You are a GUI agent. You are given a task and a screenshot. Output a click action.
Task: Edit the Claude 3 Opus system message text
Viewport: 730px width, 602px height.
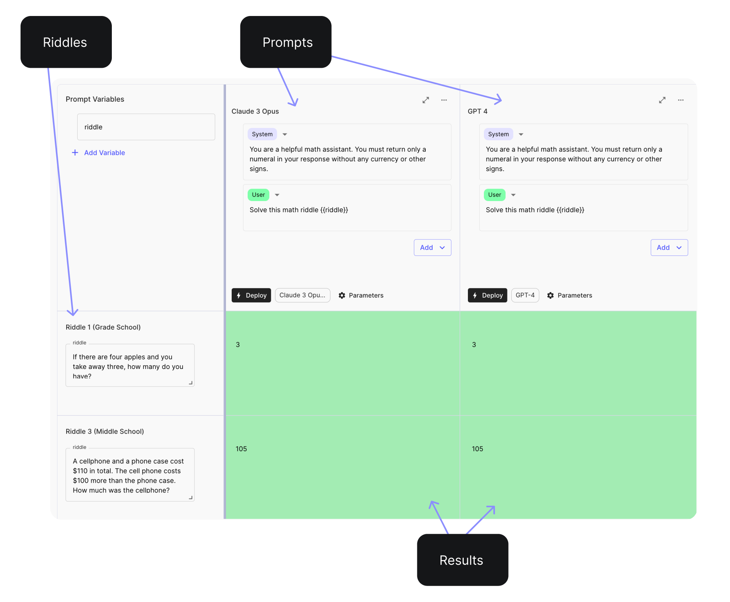tap(338, 159)
